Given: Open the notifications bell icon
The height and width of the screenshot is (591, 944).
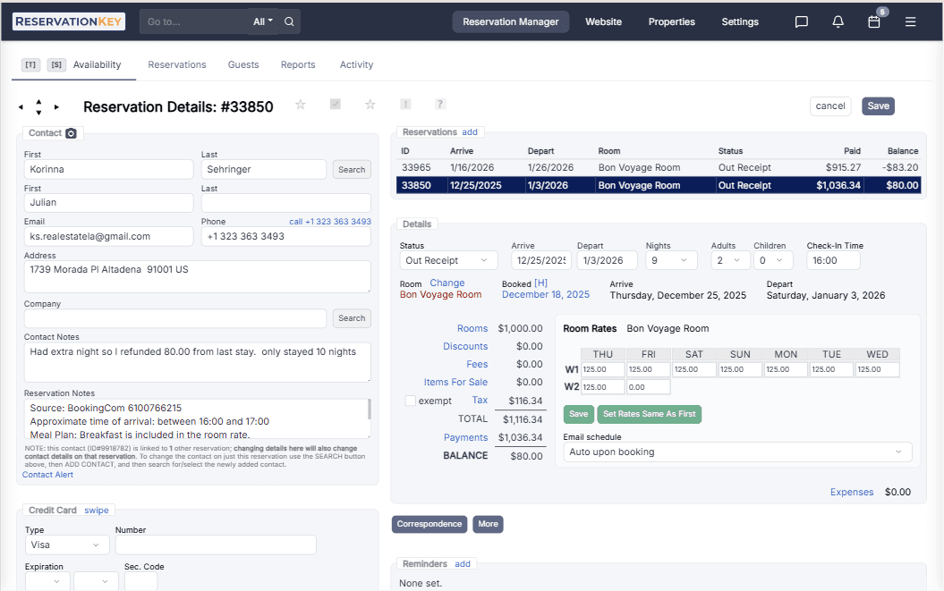Looking at the screenshot, I should pos(838,21).
